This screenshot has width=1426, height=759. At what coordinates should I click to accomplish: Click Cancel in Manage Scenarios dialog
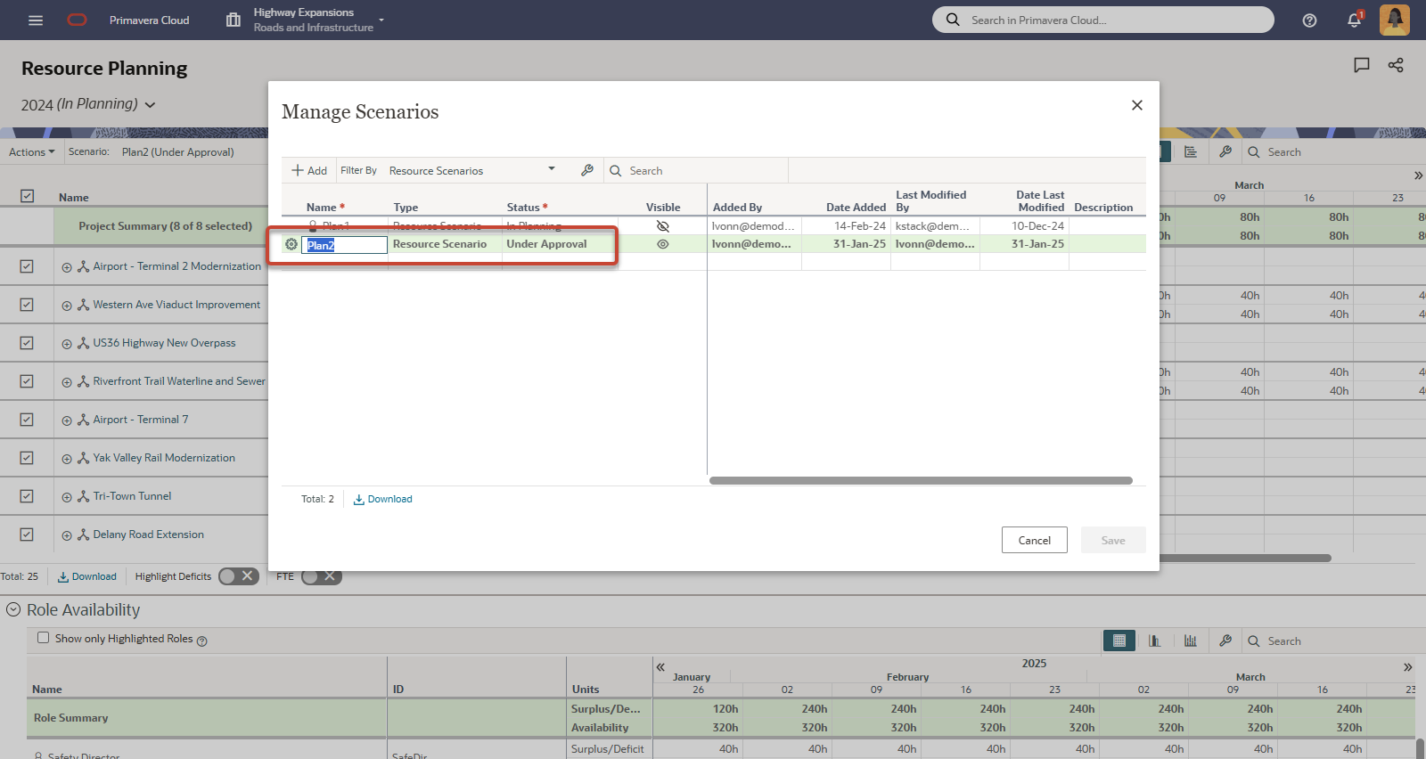click(1035, 540)
